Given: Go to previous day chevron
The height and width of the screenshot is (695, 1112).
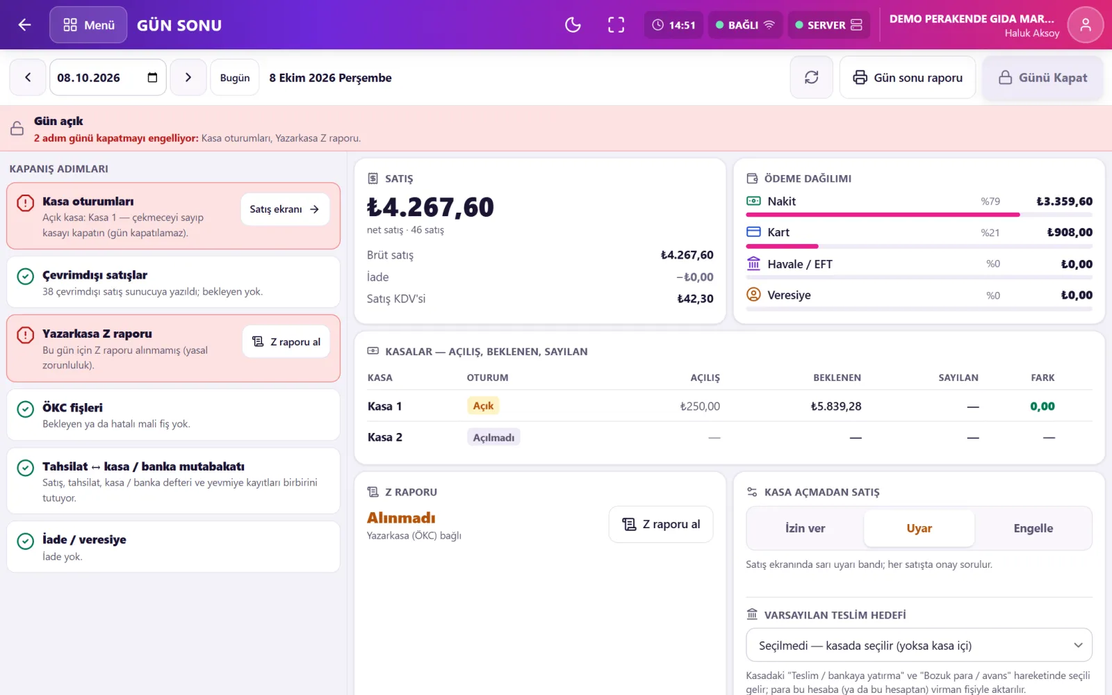Looking at the screenshot, I should tap(28, 77).
